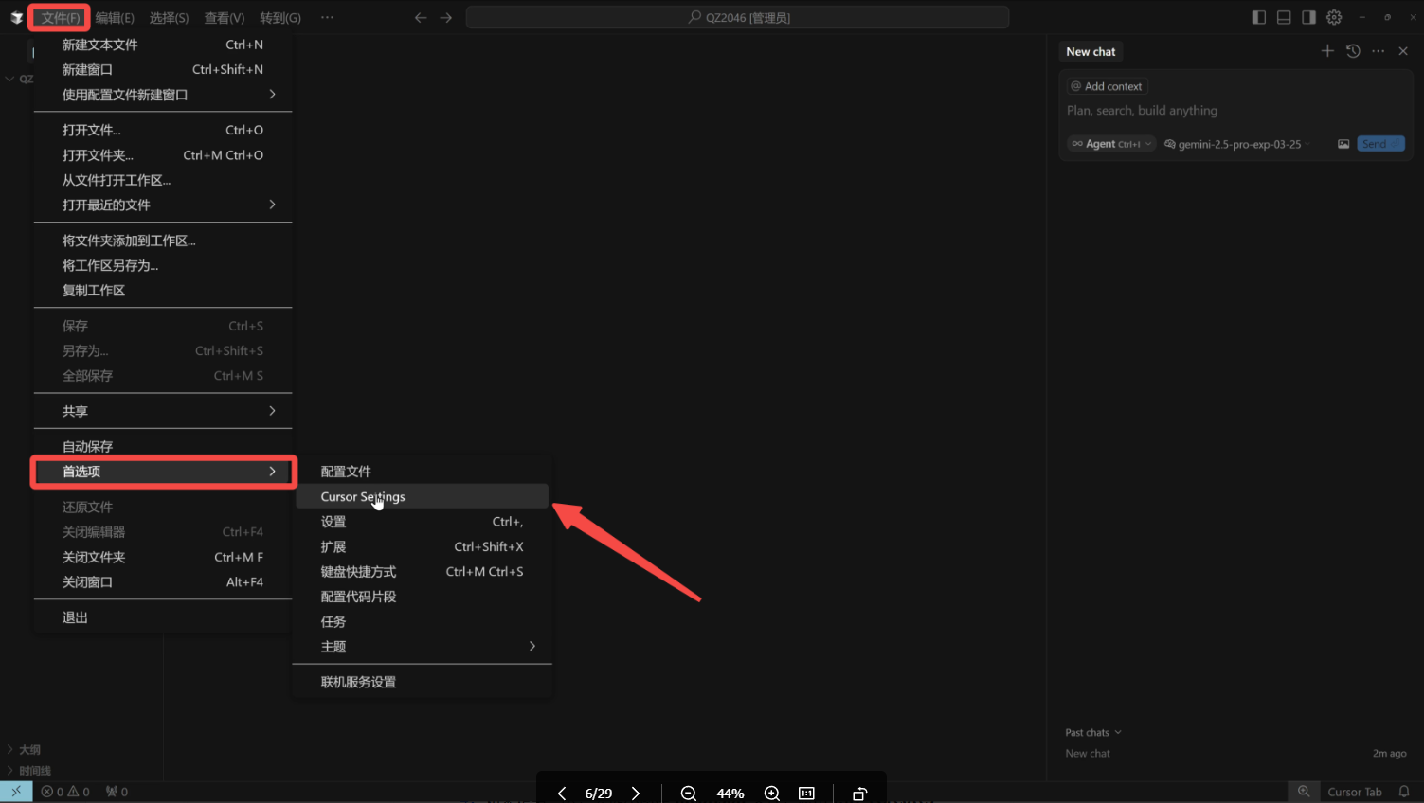The height and width of the screenshot is (803, 1424).
Task: Open the 编辑(E) menu
Action: coord(115,17)
